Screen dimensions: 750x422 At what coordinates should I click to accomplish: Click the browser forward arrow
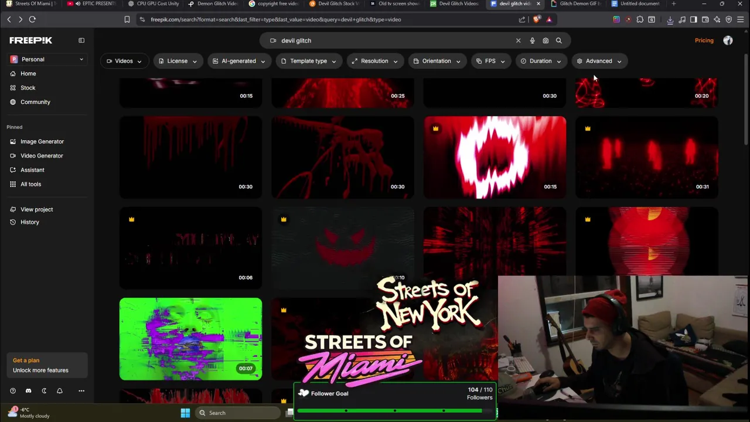click(x=21, y=19)
